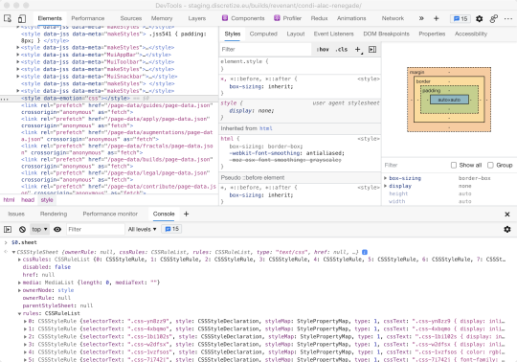Focus the console Filter field
The image size is (517, 362).
click(x=96, y=229)
